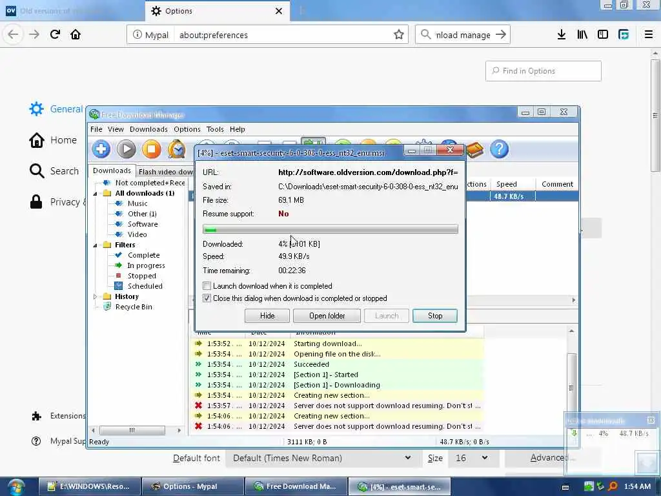Screen dimensions: 661x496
Task: Select the Downloads tab in FDM
Action: [x=112, y=170]
